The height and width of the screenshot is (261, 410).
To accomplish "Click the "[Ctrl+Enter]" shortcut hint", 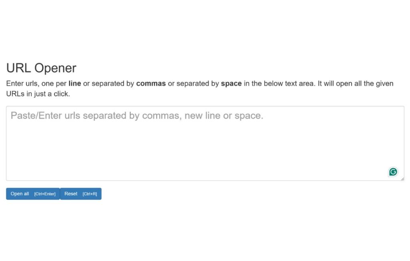I will pos(45,194).
